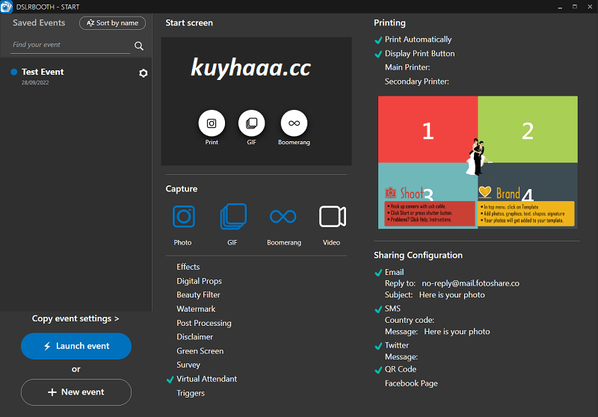Select the Photo capture icon
Viewport: 598px width, 417px height.
pyautogui.click(x=184, y=217)
